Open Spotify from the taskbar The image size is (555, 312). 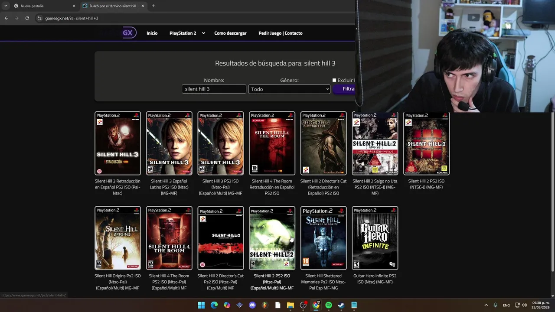(329, 305)
